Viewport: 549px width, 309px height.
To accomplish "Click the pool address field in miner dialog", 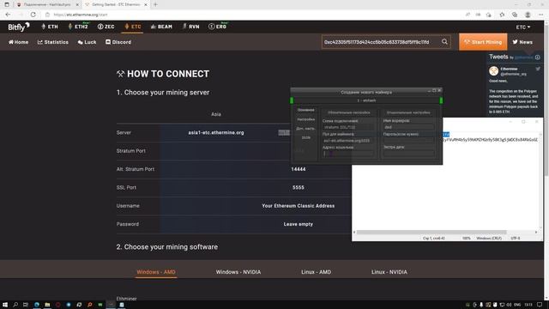I will coord(348,141).
